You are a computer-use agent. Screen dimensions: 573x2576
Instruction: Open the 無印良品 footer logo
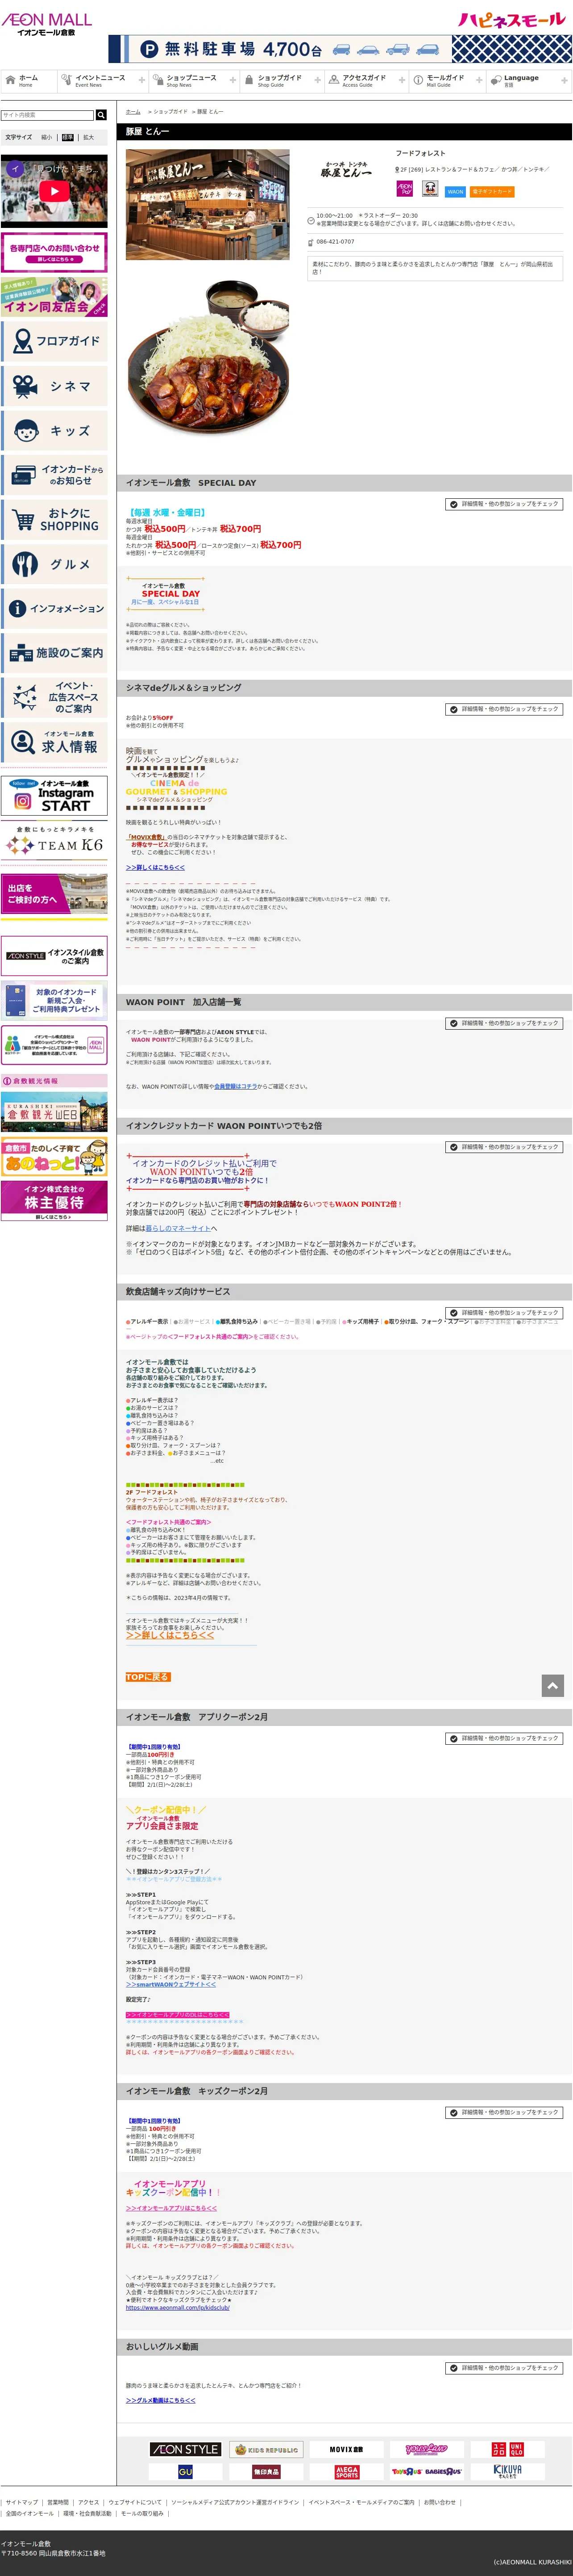(266, 2471)
